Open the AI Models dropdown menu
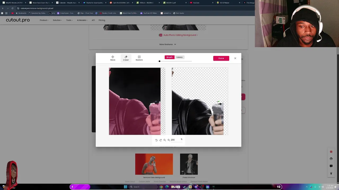 [82, 20]
